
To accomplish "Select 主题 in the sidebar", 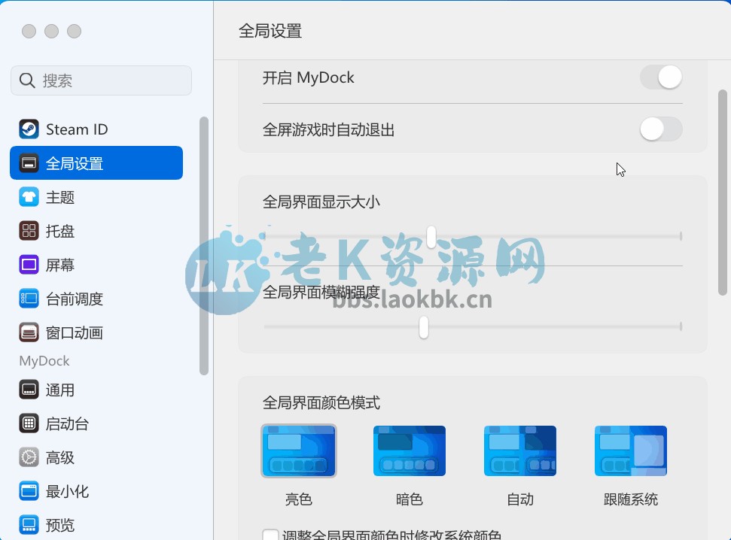I will [x=96, y=197].
